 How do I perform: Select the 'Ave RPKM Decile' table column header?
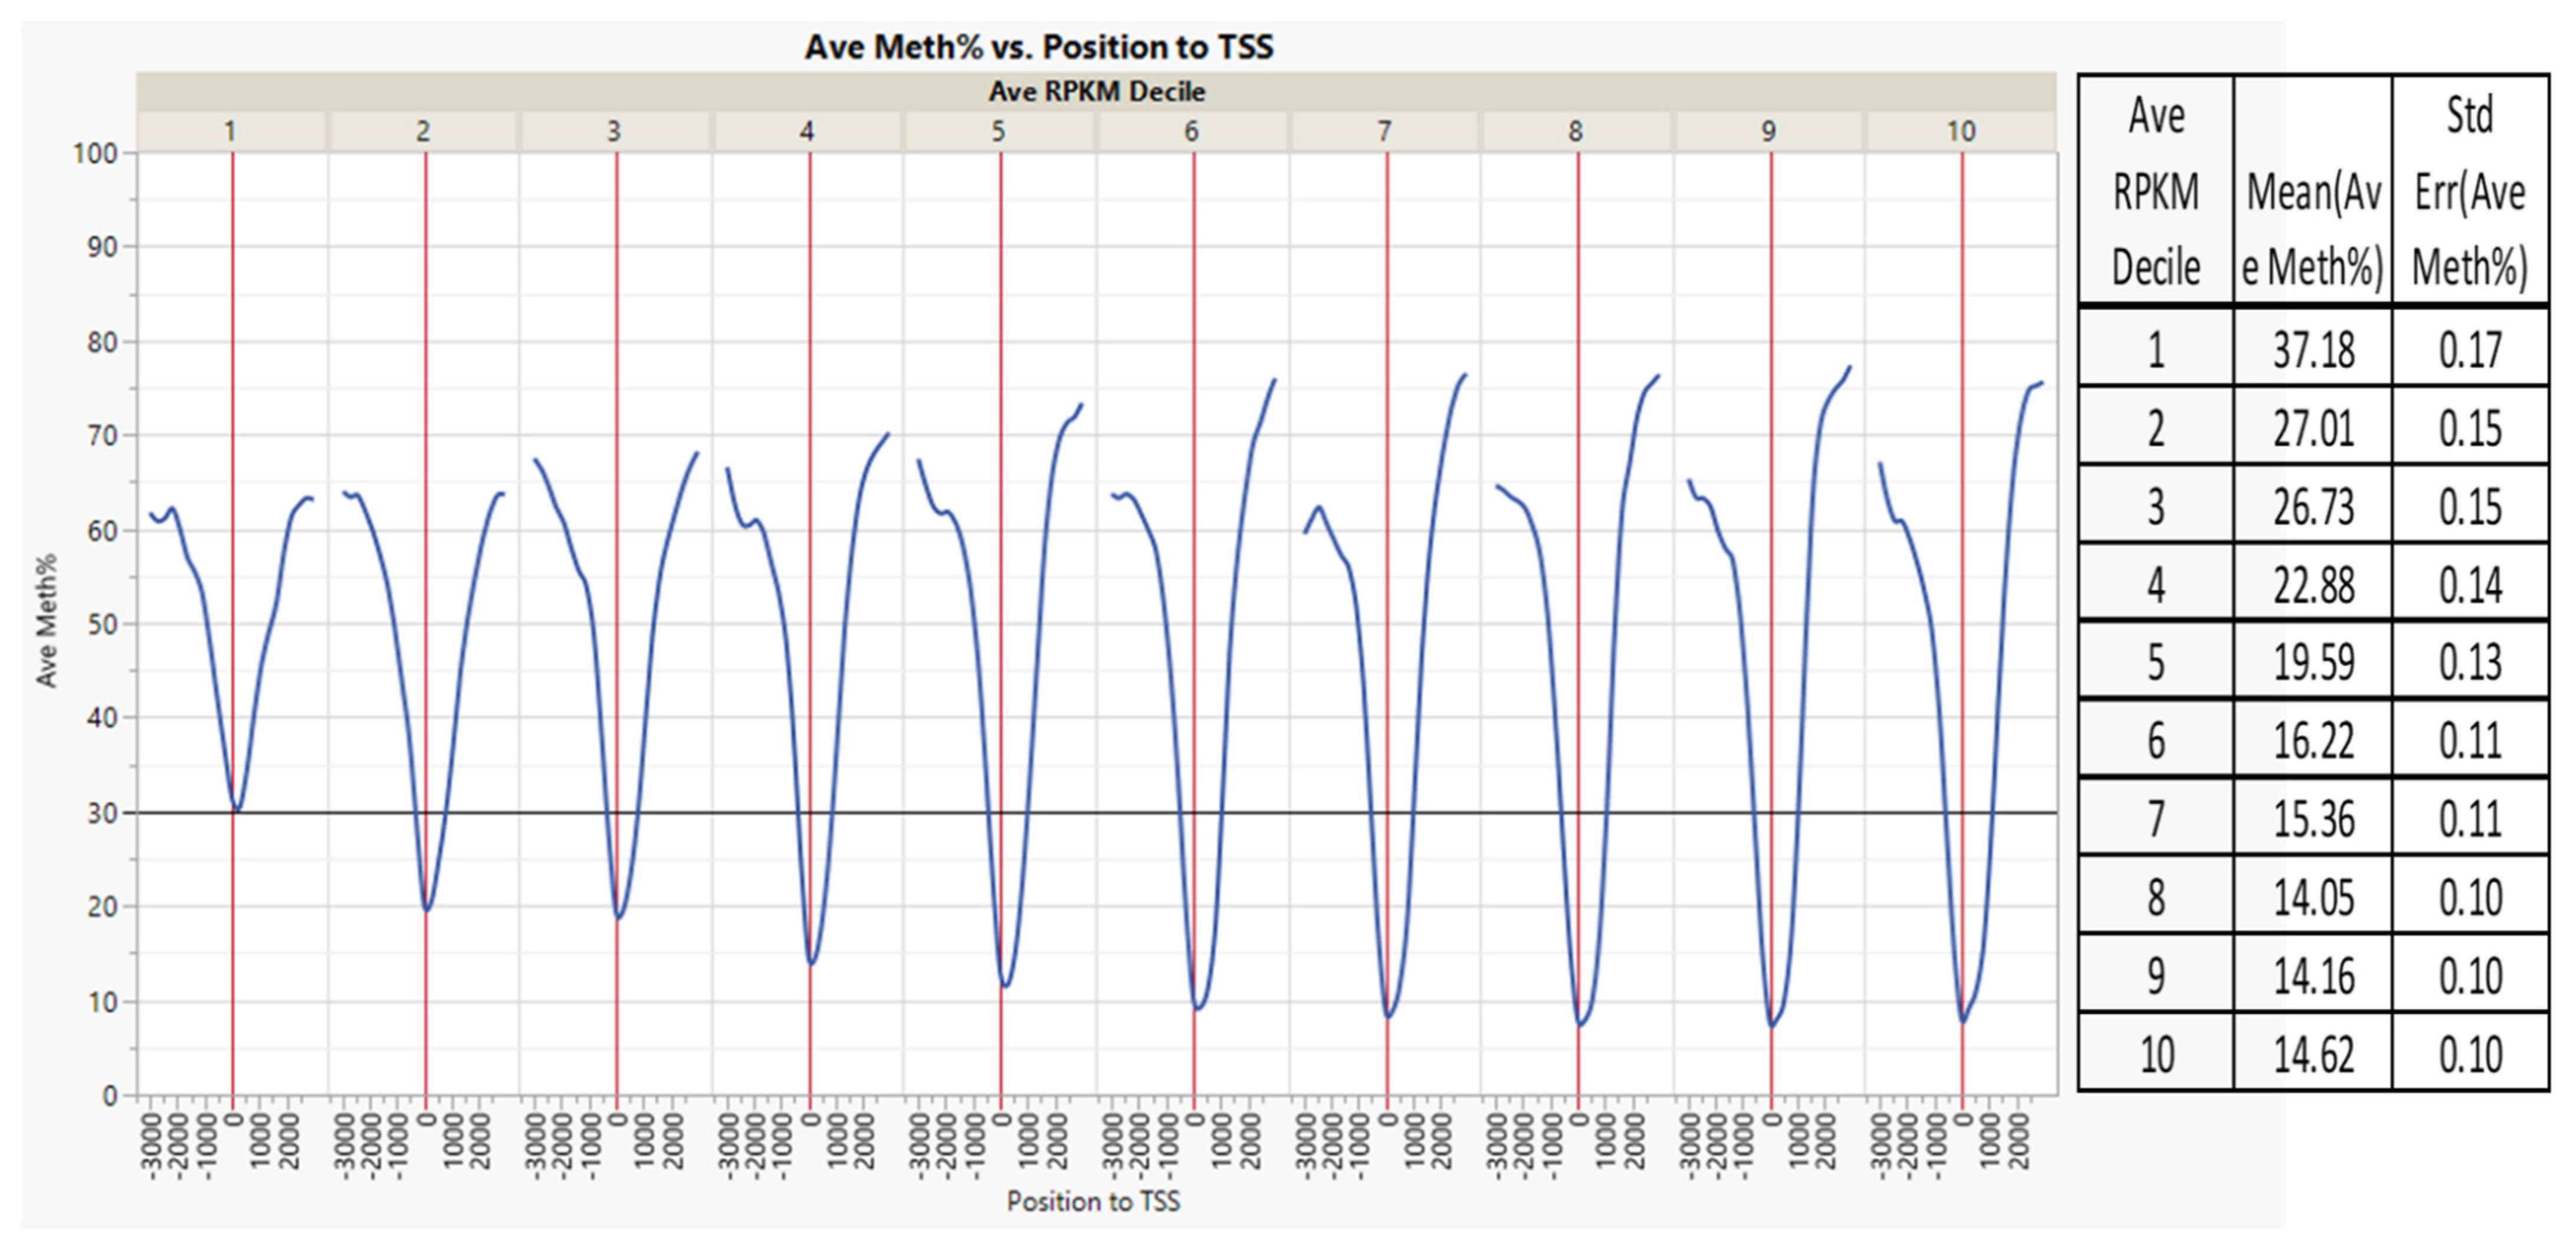(2156, 190)
